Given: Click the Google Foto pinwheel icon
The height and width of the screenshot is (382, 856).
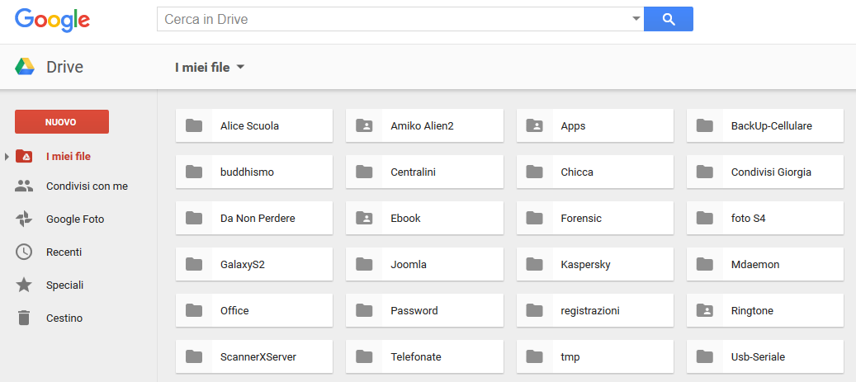Looking at the screenshot, I should 24,219.
